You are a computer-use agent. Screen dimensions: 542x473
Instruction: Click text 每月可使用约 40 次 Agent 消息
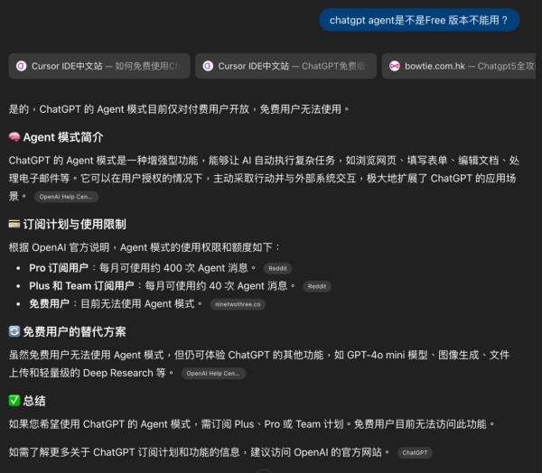click(220, 286)
